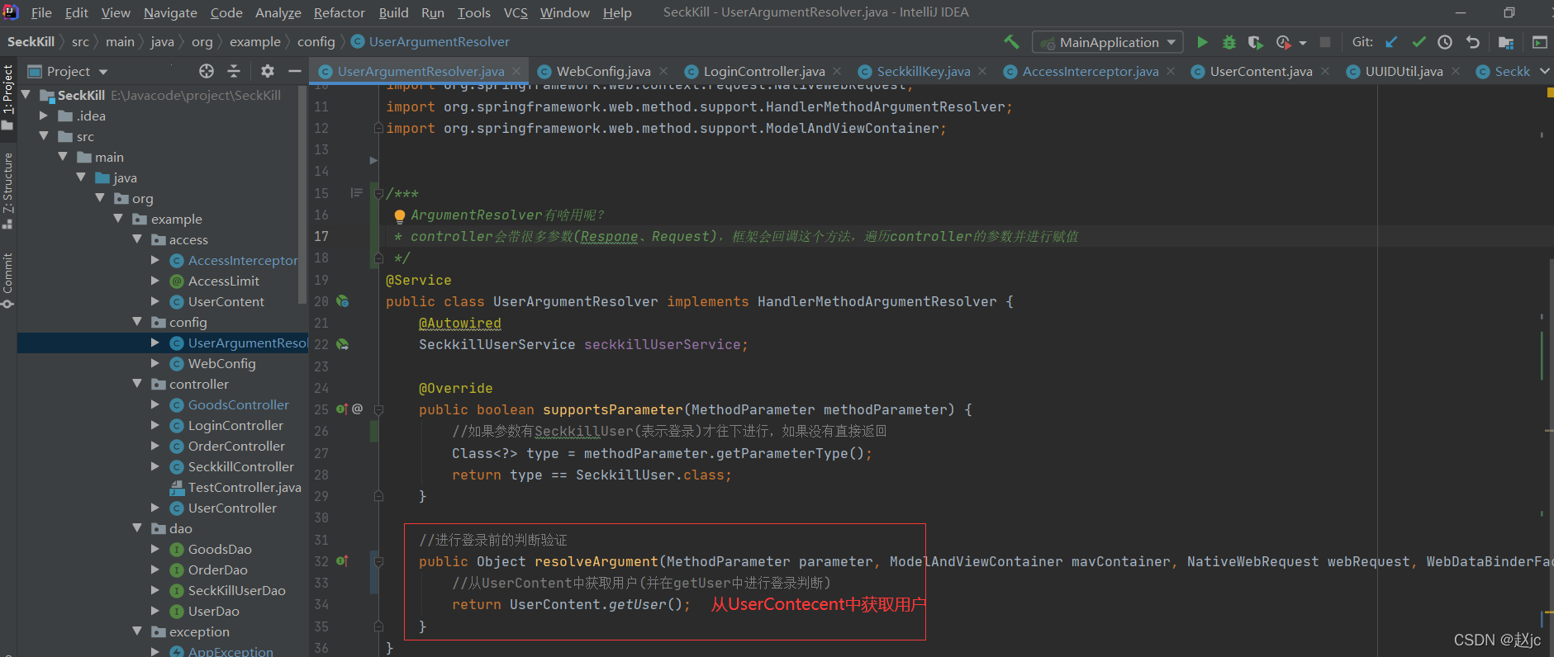Image resolution: width=1554 pixels, height=657 pixels.
Task: Click autowired dependency gutter icon line 22
Action: (x=342, y=345)
